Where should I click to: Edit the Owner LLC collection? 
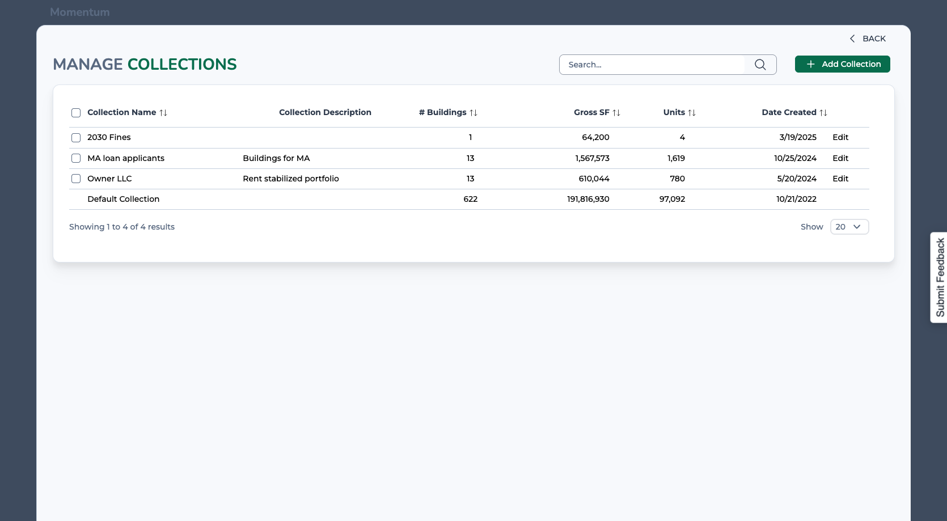pyautogui.click(x=840, y=179)
